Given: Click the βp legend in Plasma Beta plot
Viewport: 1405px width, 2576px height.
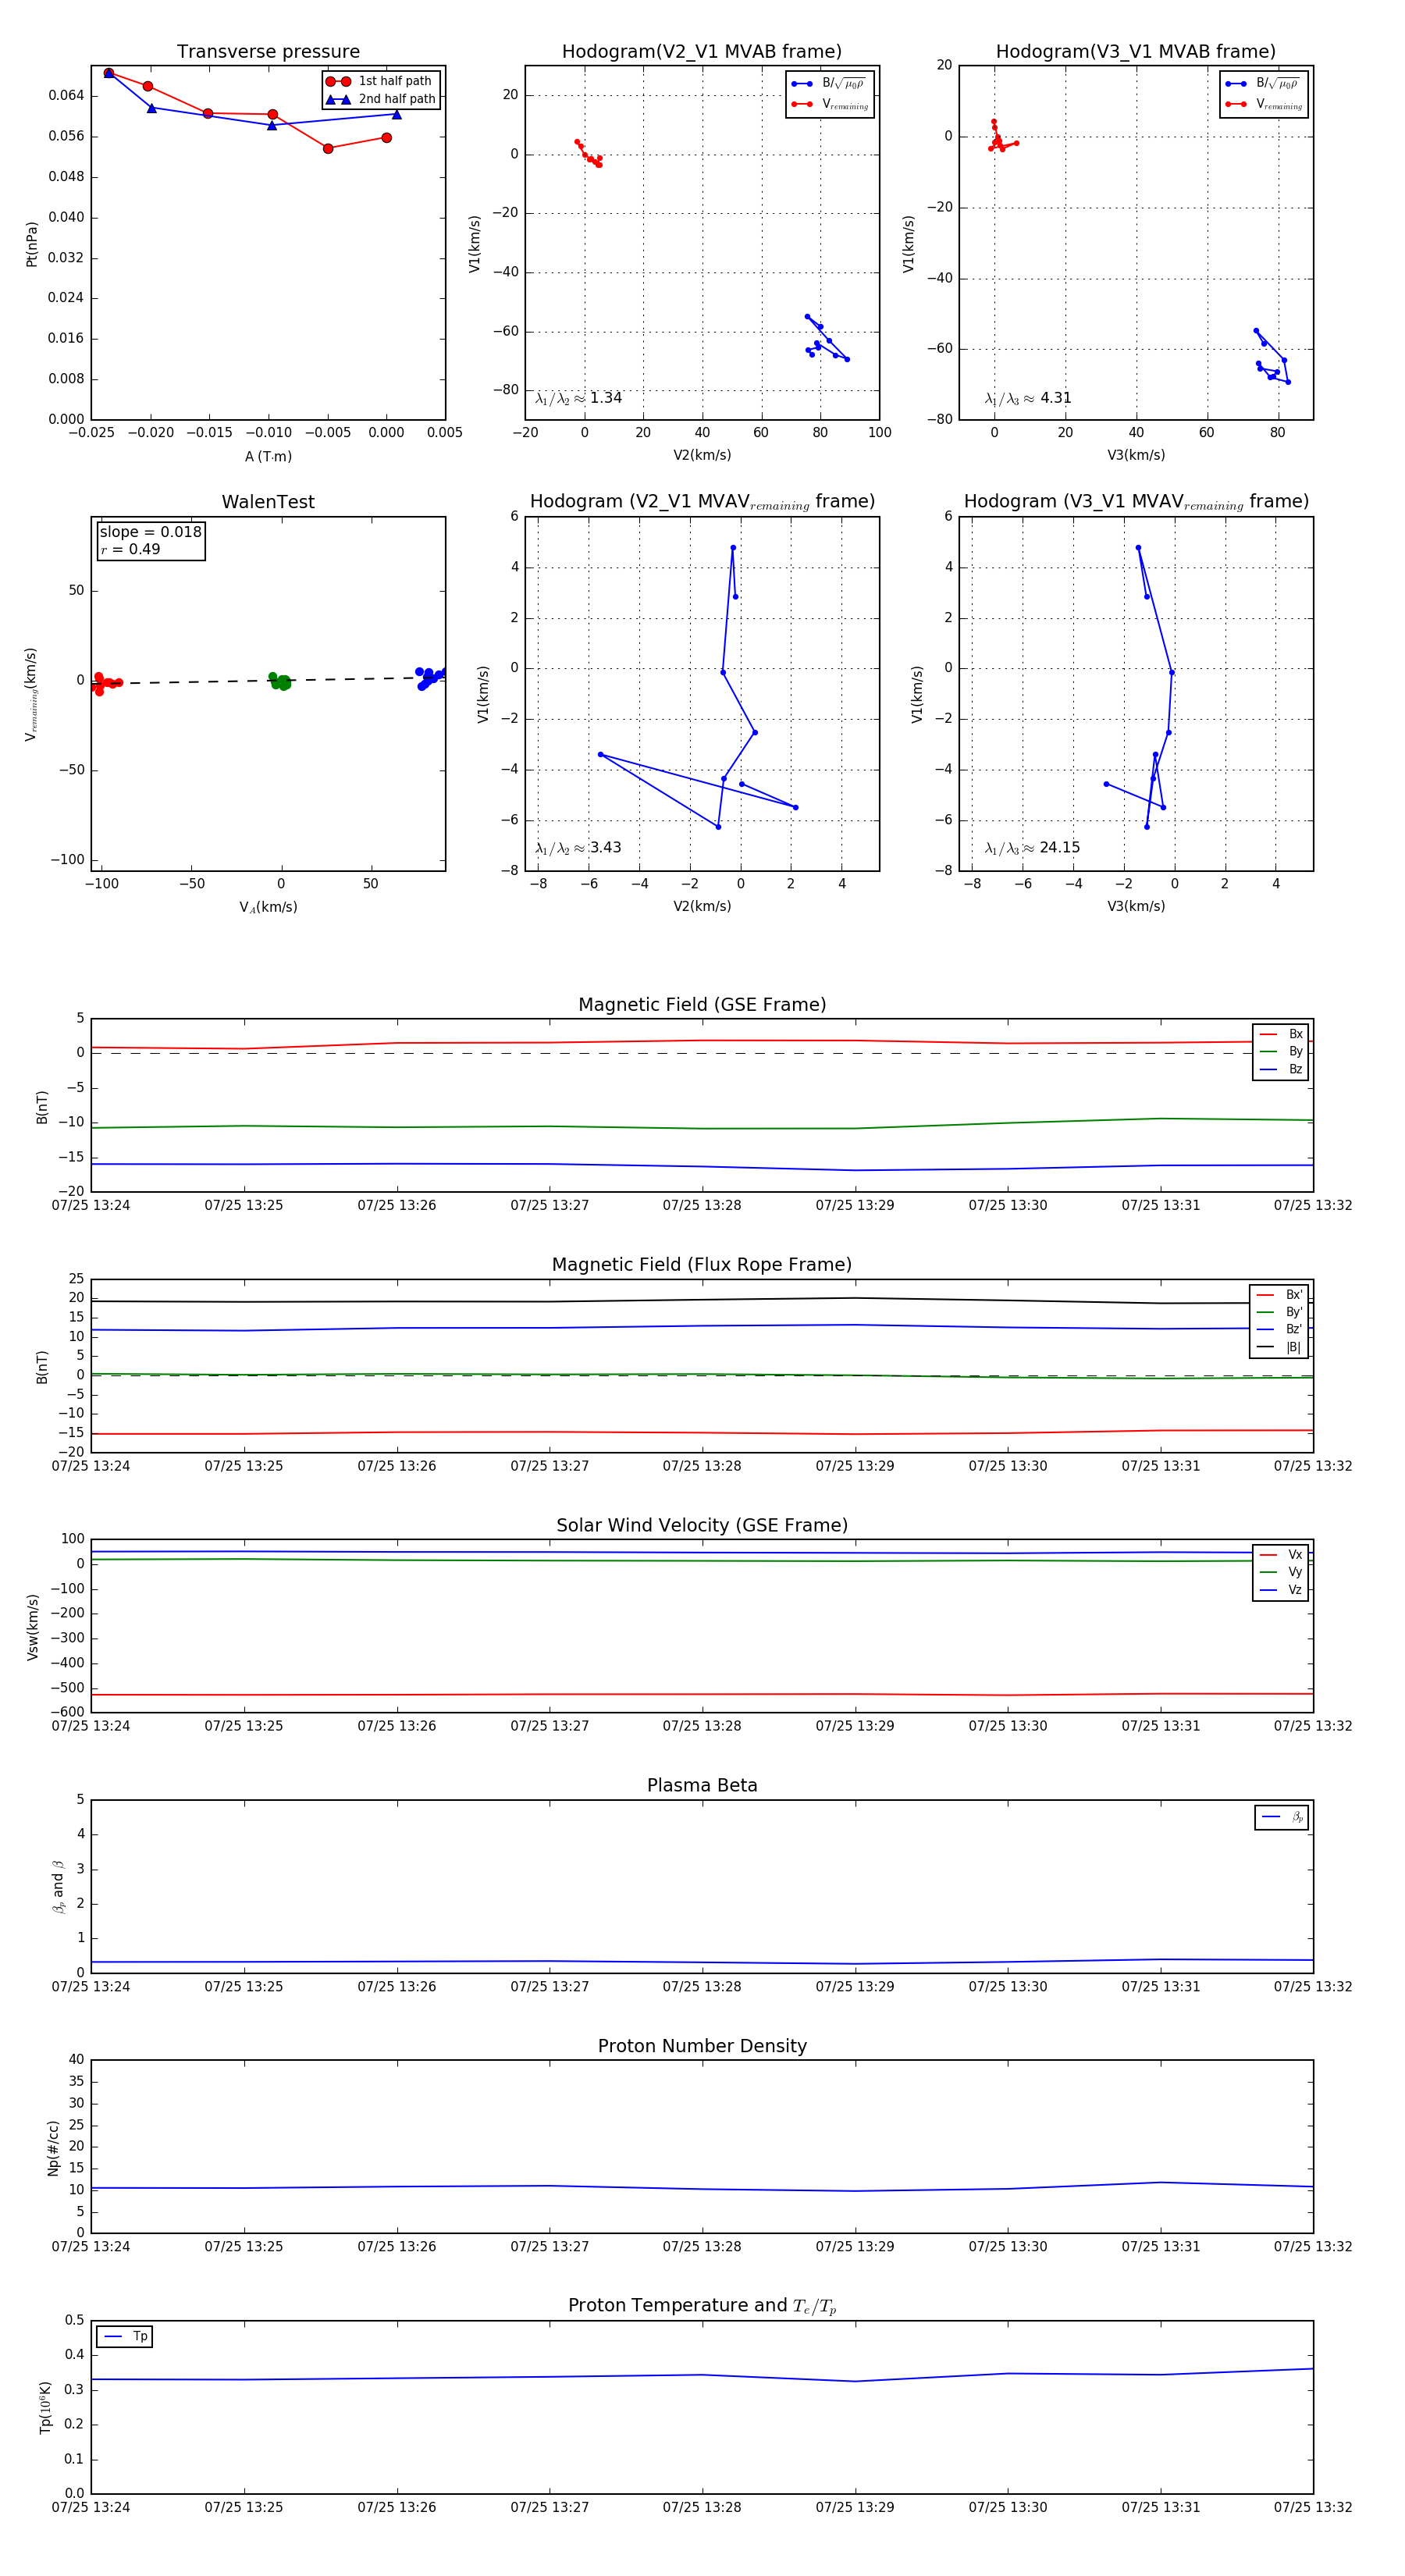Looking at the screenshot, I should 1282,1817.
